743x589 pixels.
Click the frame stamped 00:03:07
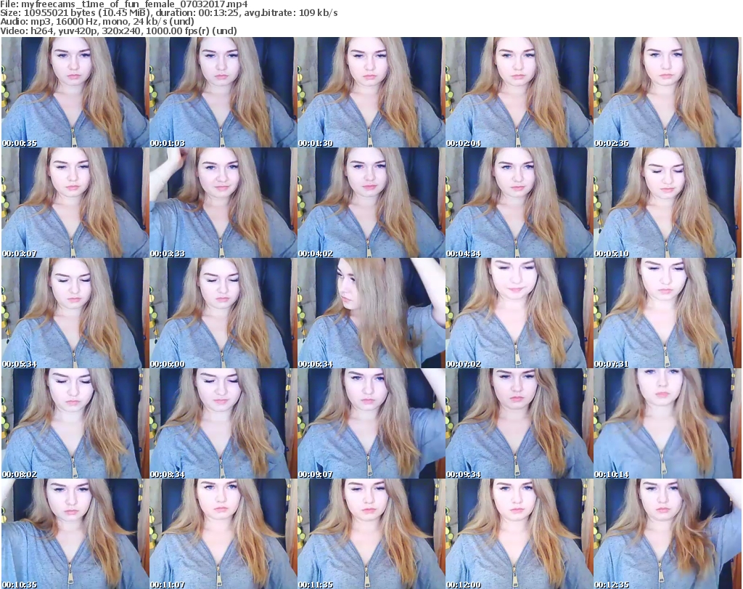tap(75, 203)
